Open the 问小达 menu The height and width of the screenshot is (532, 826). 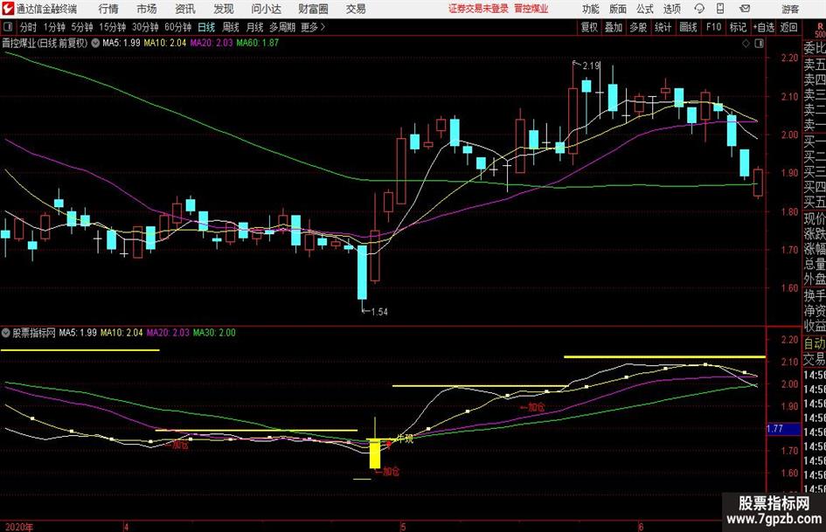coord(266,9)
